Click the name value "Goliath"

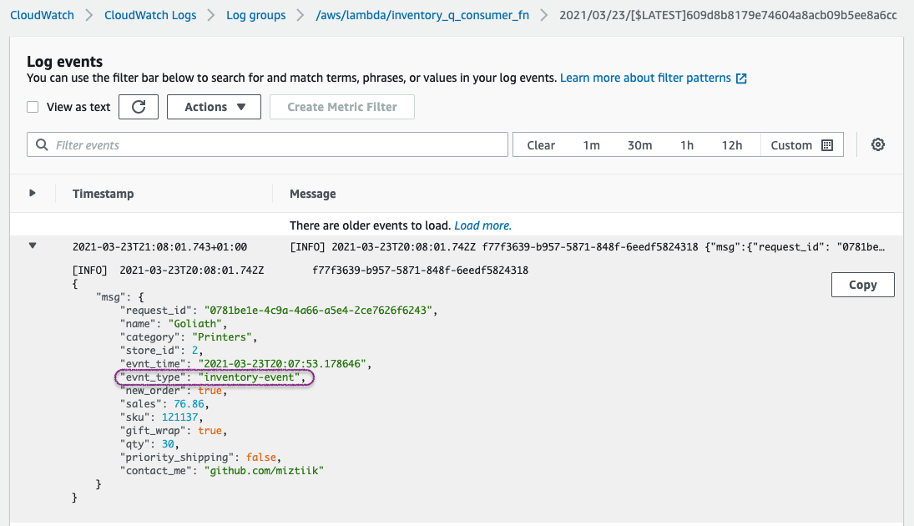click(x=194, y=324)
